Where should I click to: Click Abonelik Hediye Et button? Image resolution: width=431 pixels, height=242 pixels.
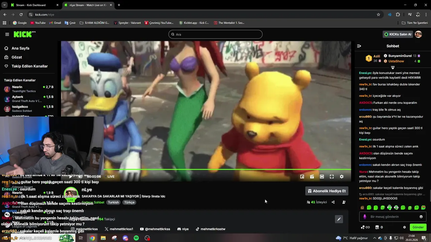tap(327, 191)
